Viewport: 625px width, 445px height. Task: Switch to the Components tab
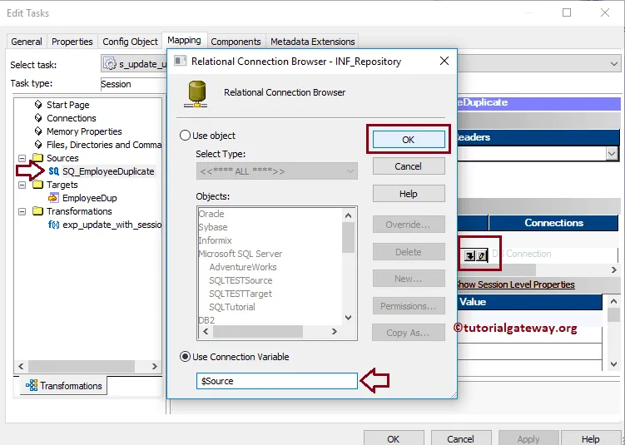click(236, 42)
